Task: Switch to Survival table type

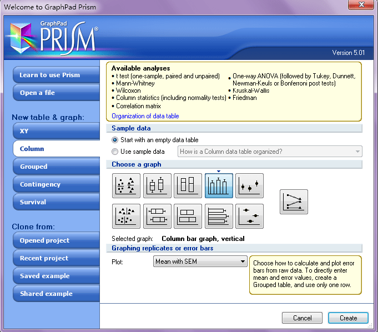Action: (57, 202)
